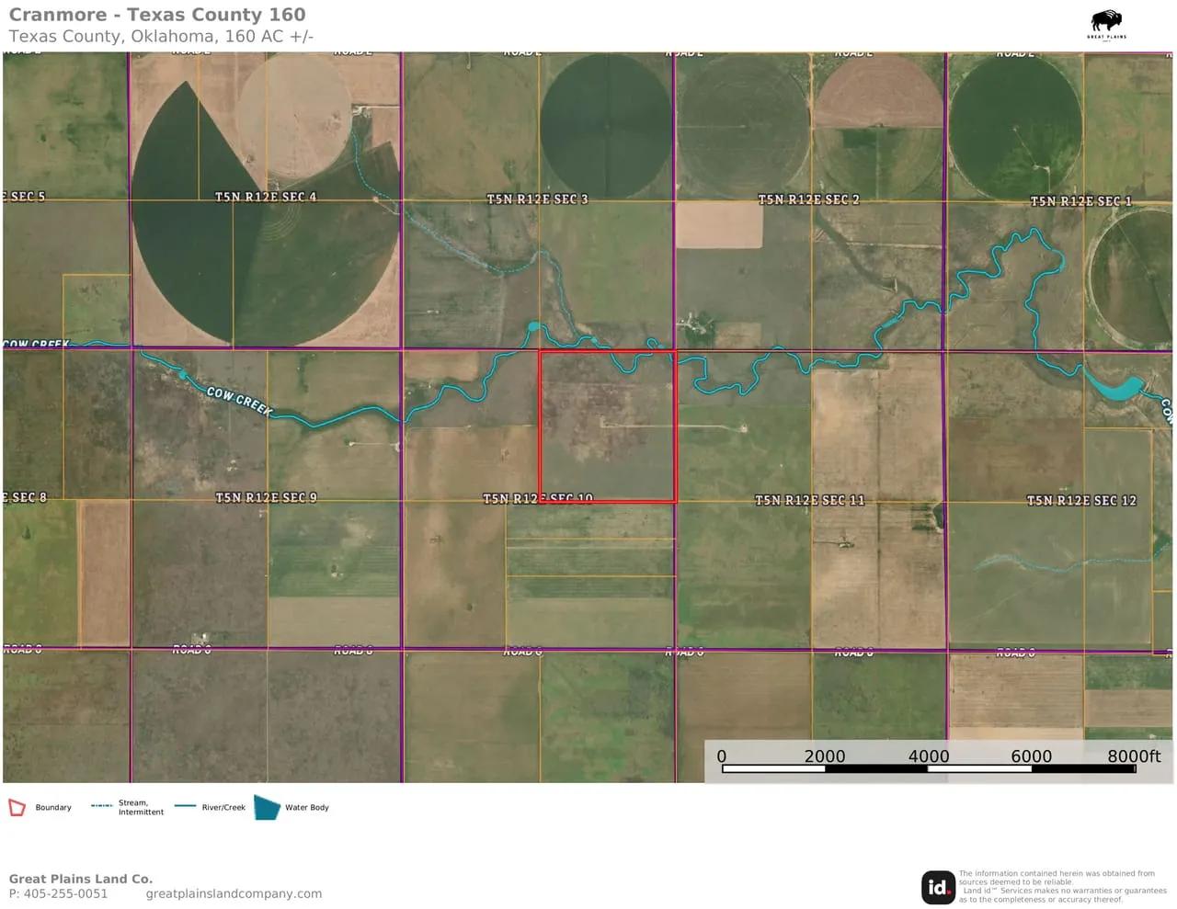Click the 'COW CREEK' label in section 9
1177x909 pixels.
(x=239, y=401)
